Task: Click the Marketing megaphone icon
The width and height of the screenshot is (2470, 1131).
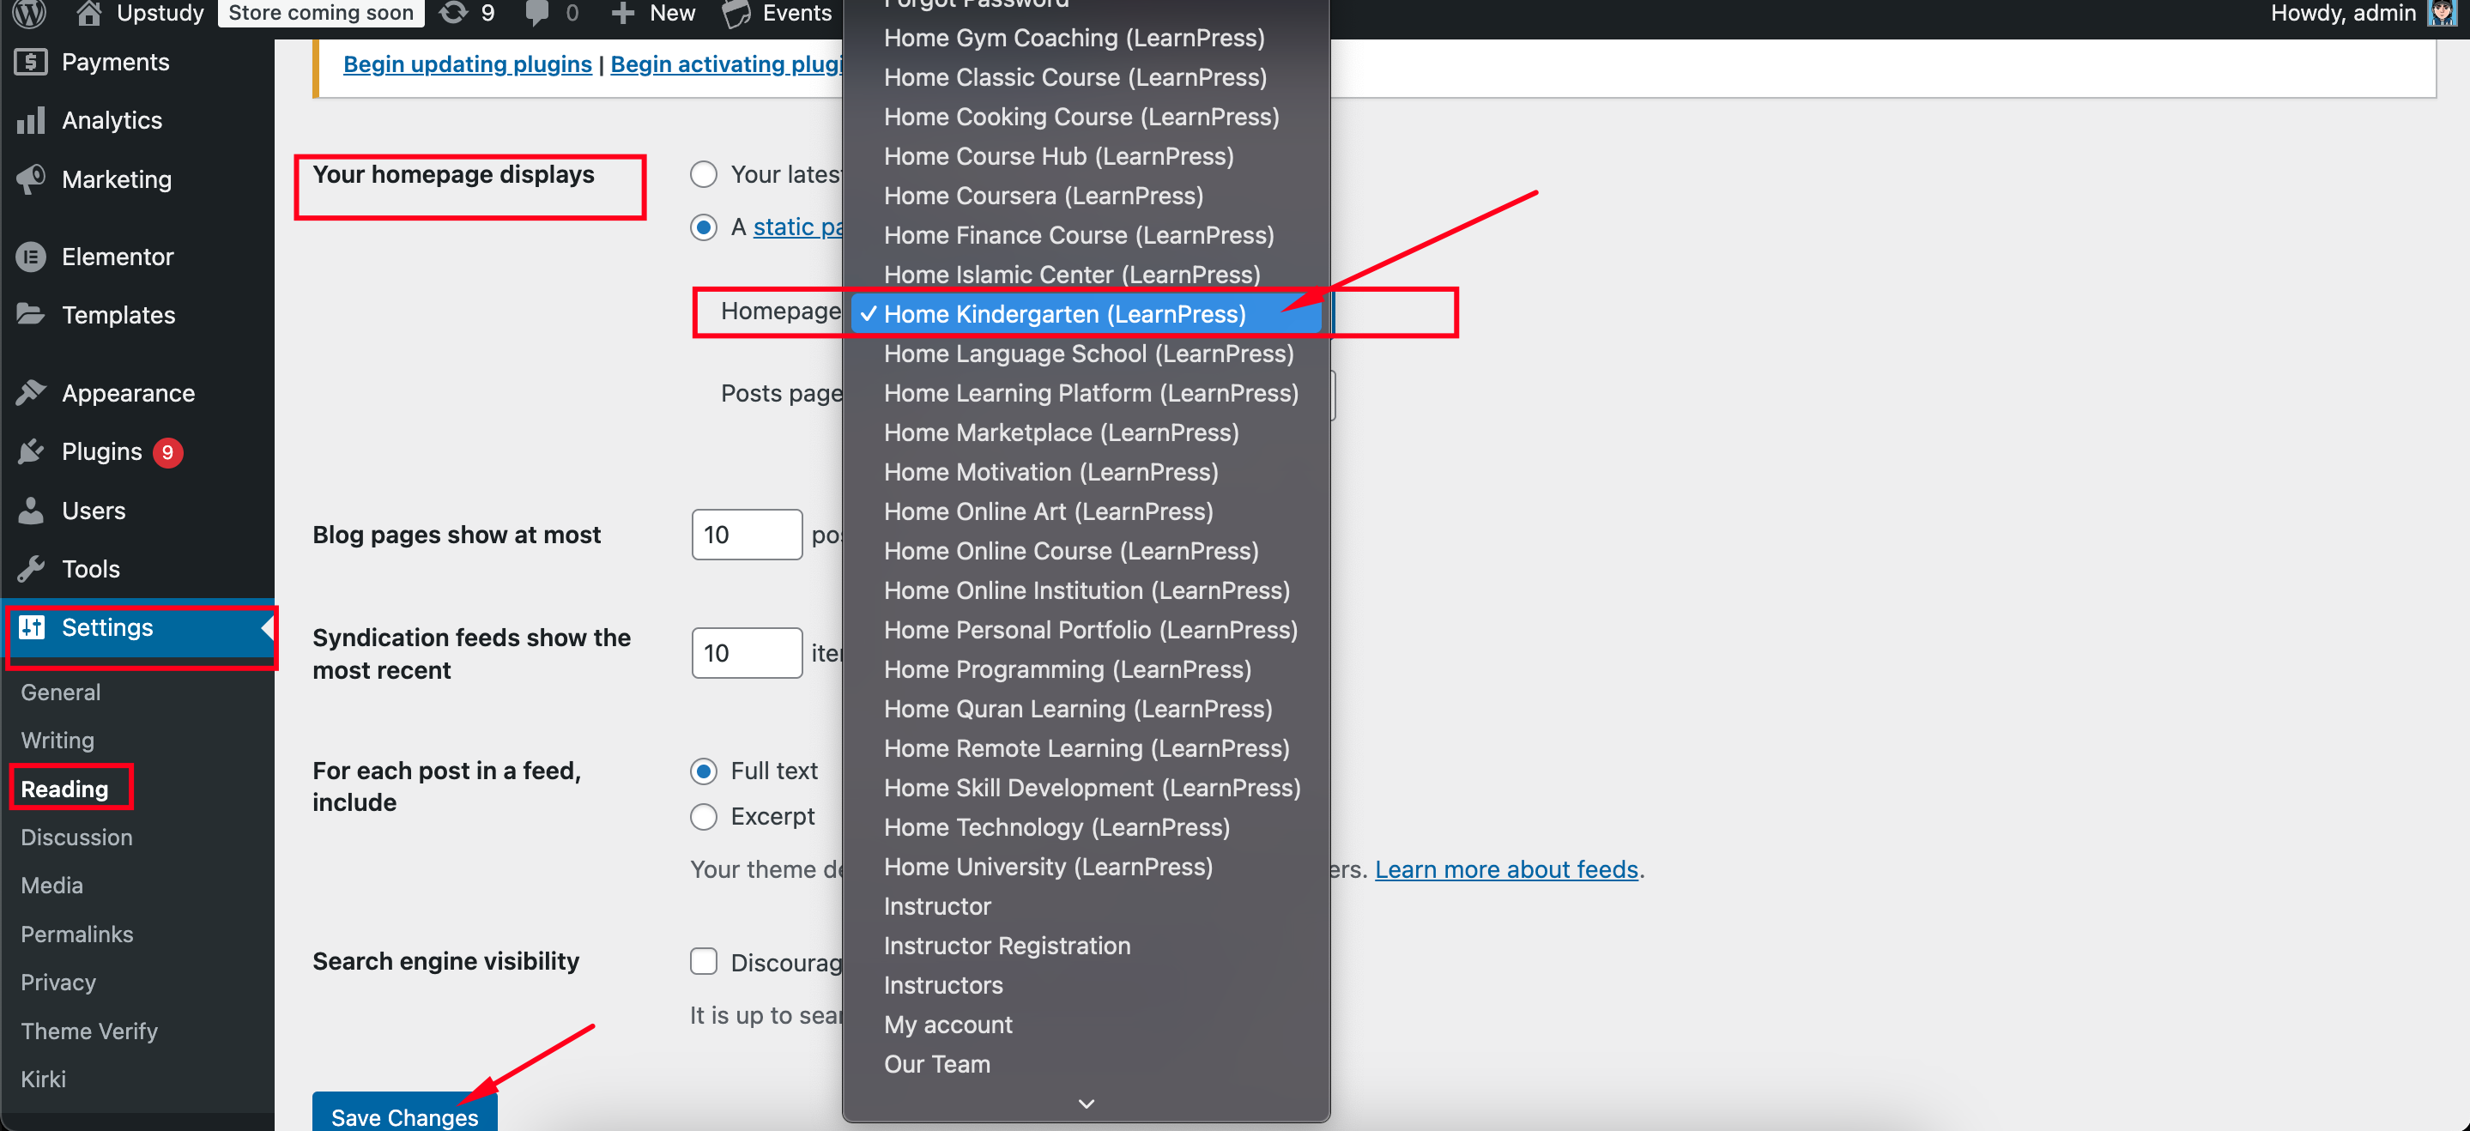Action: (x=31, y=179)
